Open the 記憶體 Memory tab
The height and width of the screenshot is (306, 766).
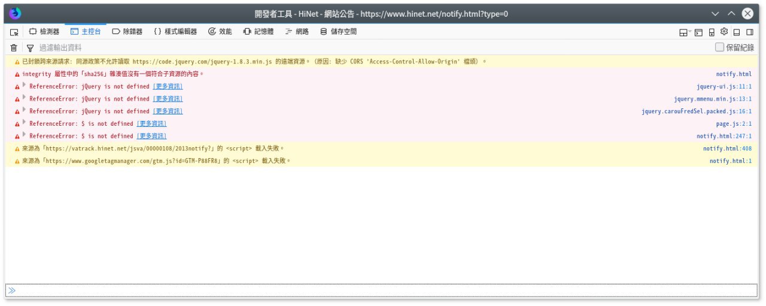tap(258, 32)
